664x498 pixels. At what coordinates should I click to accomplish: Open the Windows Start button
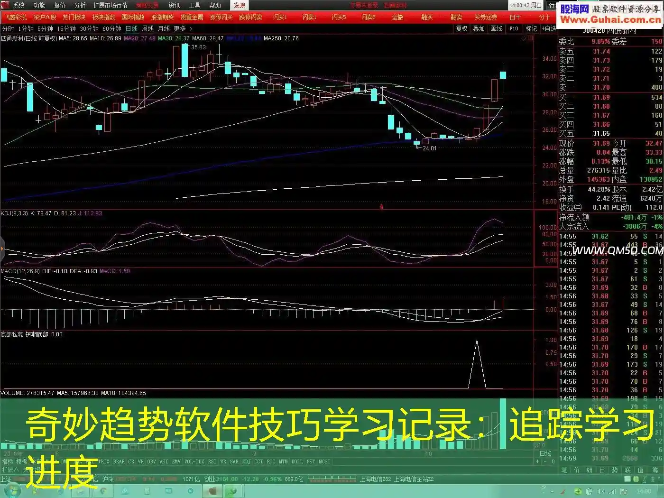coord(13,491)
